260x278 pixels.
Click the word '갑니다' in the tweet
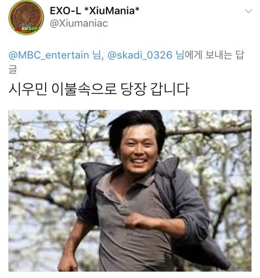[x=170, y=89]
